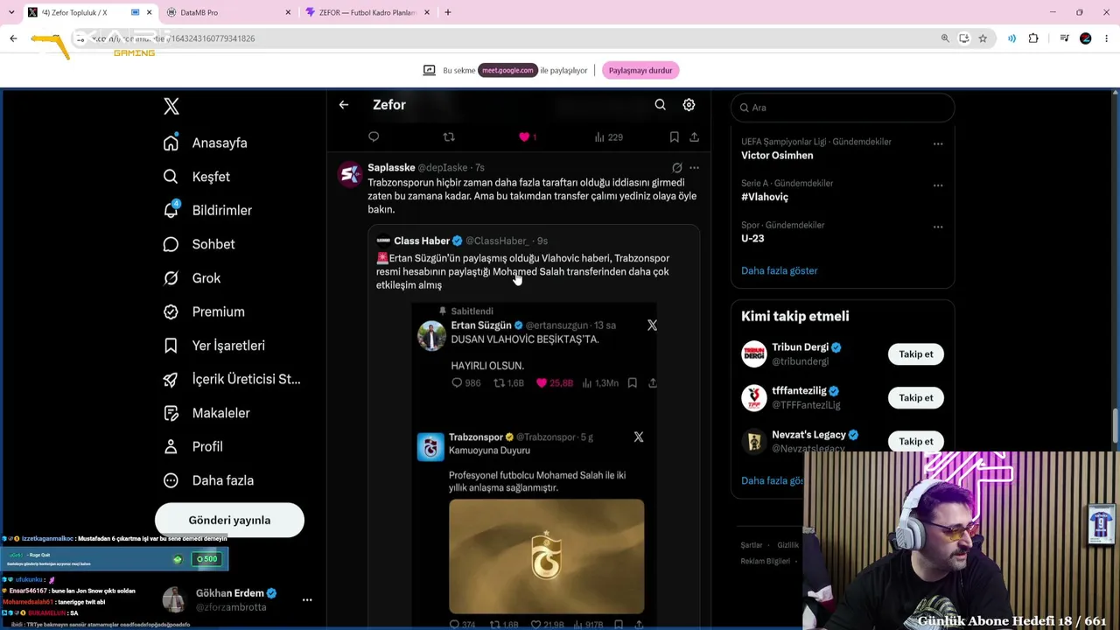Click the reply icon above Saplasske's post

pos(374,136)
